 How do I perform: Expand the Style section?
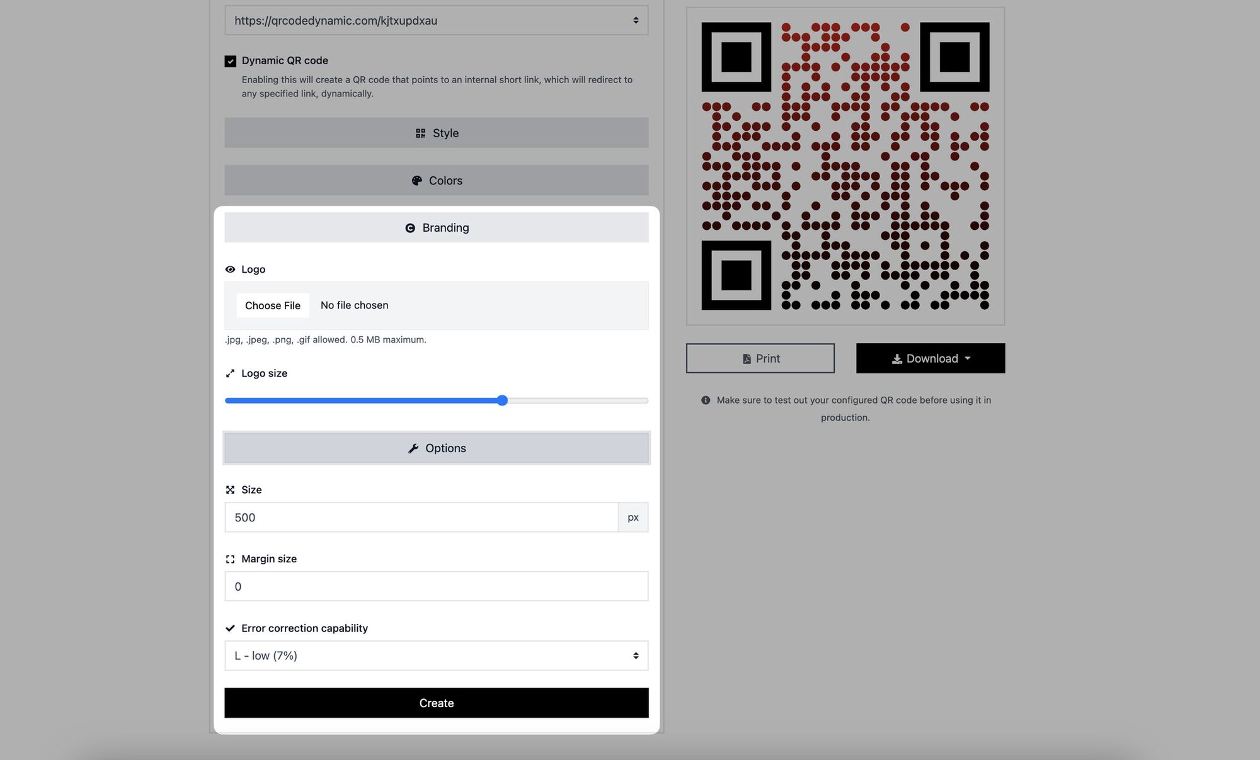[x=436, y=133]
